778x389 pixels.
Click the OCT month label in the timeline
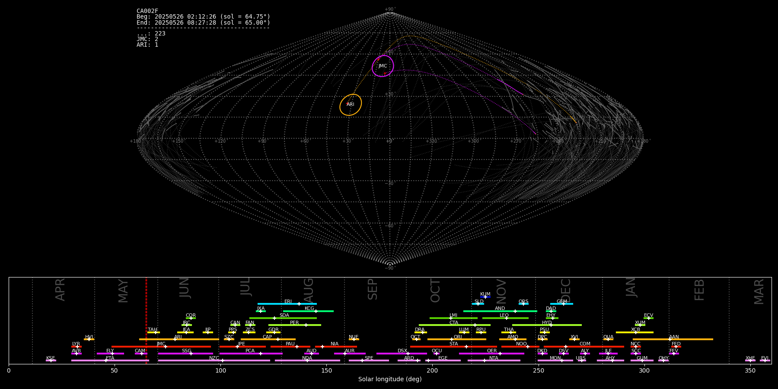[436, 290]
